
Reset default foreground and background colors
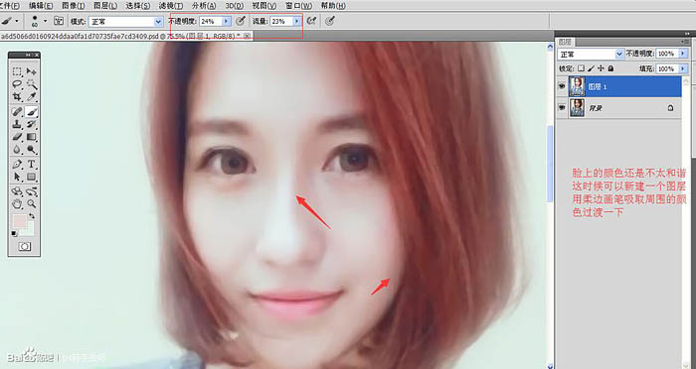click(x=14, y=233)
